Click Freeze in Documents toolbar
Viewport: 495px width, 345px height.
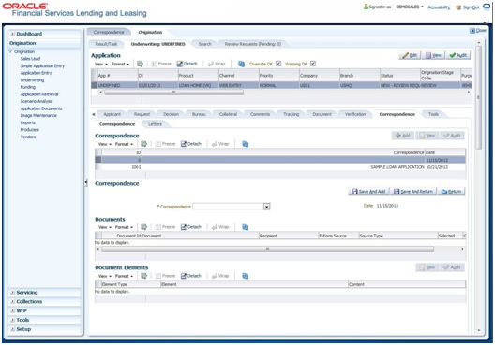pyautogui.click(x=165, y=227)
